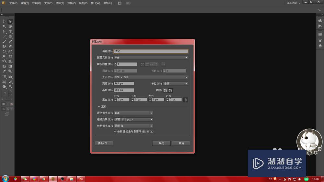The image size is (324, 182).
Task: Select the Pencil tool
Action: [10, 41]
